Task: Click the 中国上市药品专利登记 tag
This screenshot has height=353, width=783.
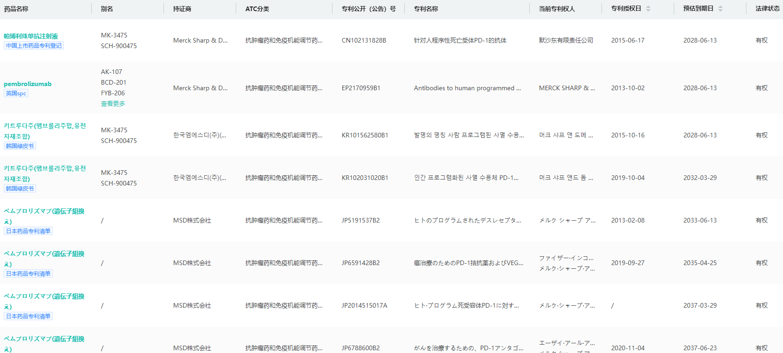Action: point(34,46)
